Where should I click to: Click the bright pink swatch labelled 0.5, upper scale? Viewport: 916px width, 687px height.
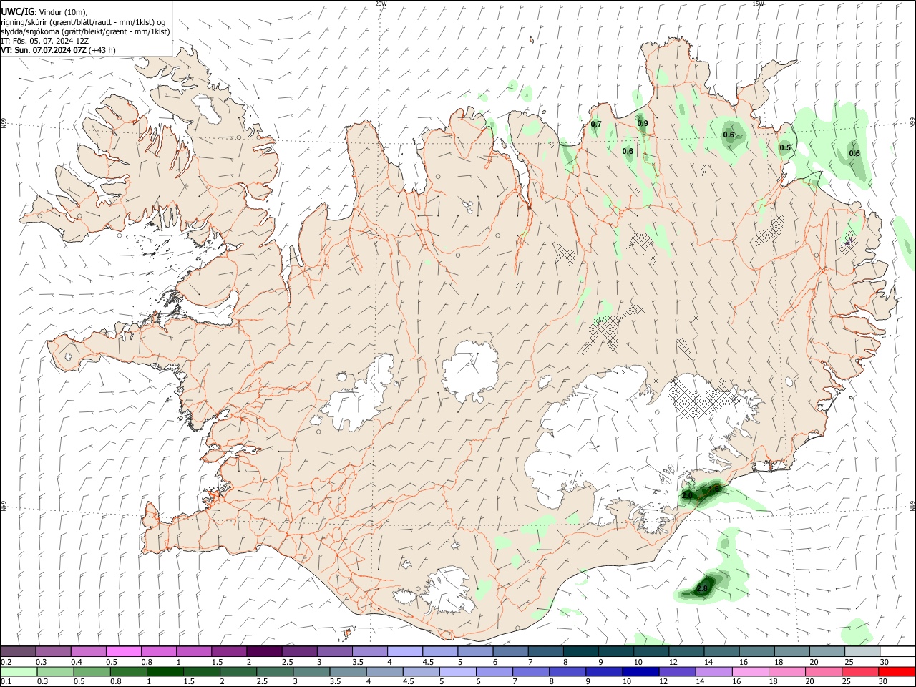click(x=123, y=652)
